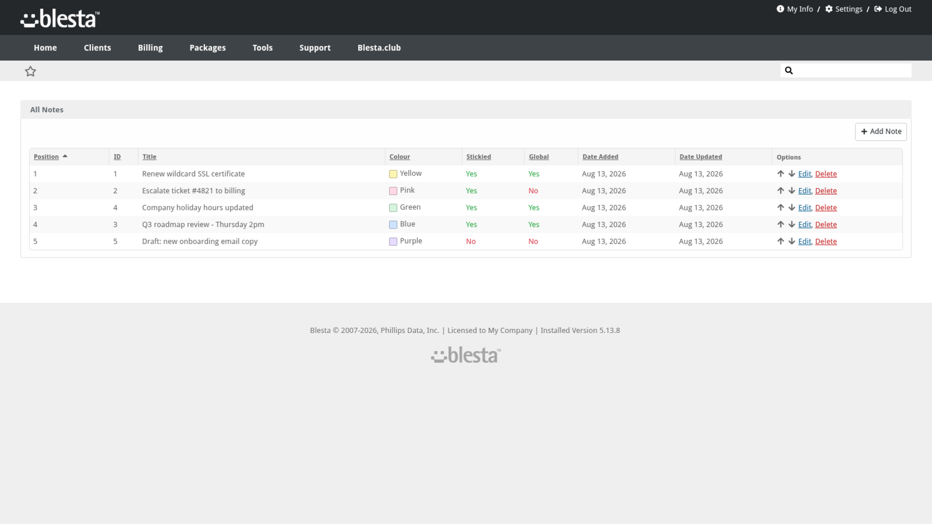Open Settings from the top bar
Screen dimensions: 932x524
pos(844,9)
